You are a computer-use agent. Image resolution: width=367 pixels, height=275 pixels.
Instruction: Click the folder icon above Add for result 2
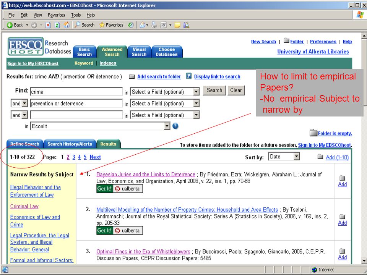(342, 217)
